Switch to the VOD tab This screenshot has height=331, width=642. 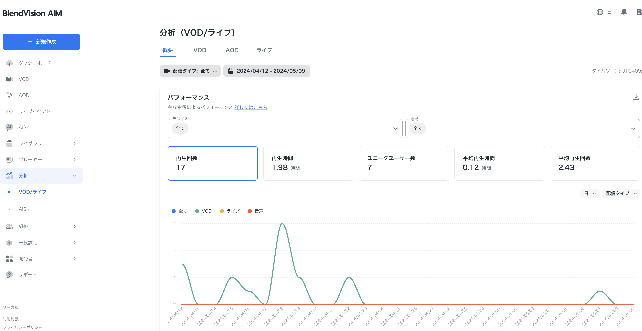(200, 50)
